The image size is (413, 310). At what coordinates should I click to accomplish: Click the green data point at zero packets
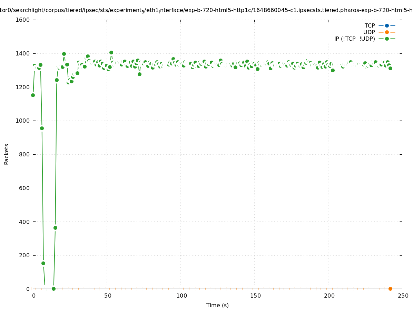click(53, 289)
